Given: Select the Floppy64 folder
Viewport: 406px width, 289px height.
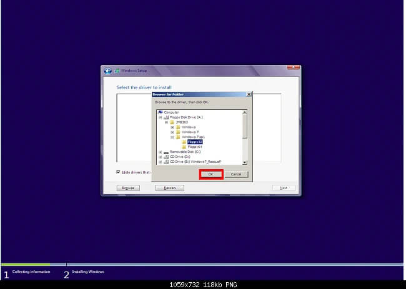Looking at the screenshot, I should tap(195, 147).
